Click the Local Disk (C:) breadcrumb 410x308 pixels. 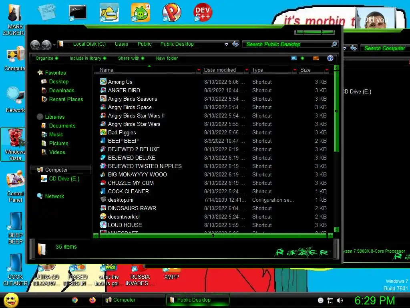tap(89, 44)
